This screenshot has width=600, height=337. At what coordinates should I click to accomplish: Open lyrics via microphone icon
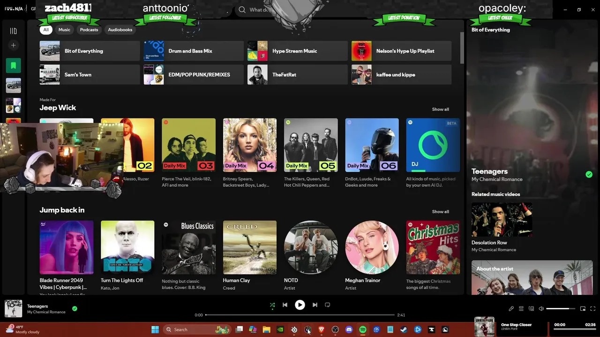coord(511,308)
